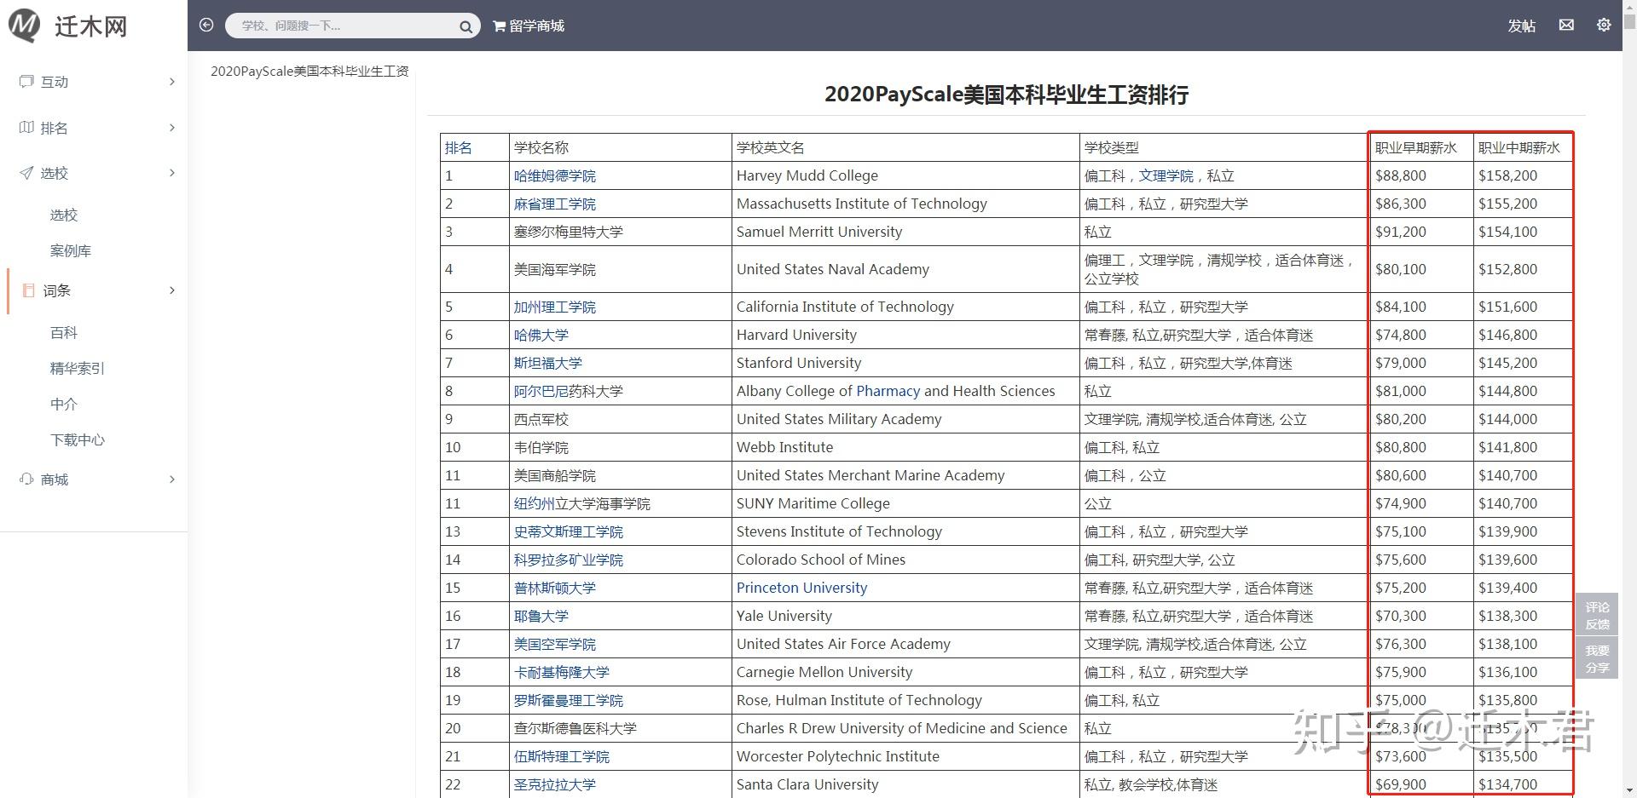Expand the 商城 sidebar chevron
Viewport: 1637px width, 798px height.
coord(172,479)
